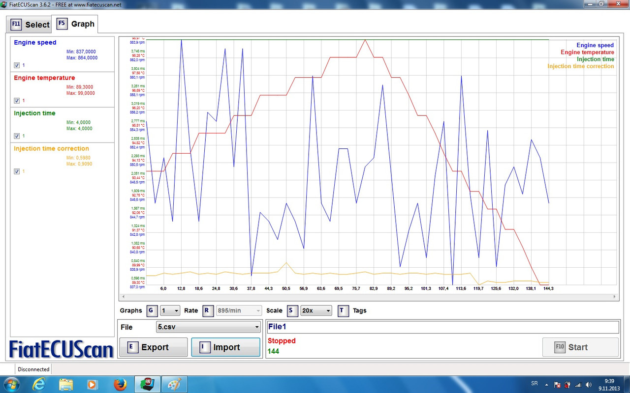Click the S key icon beside Scale
630x393 pixels.
click(293, 310)
